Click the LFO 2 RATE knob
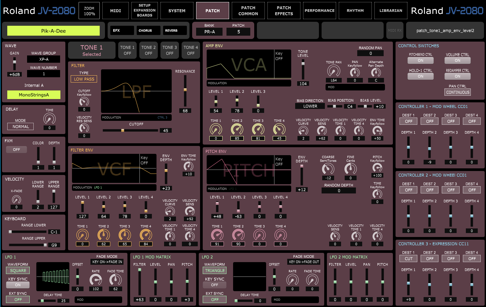The image size is (486, 307). point(293,280)
